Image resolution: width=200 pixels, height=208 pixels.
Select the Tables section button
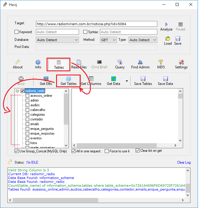pyautogui.click(x=59, y=65)
